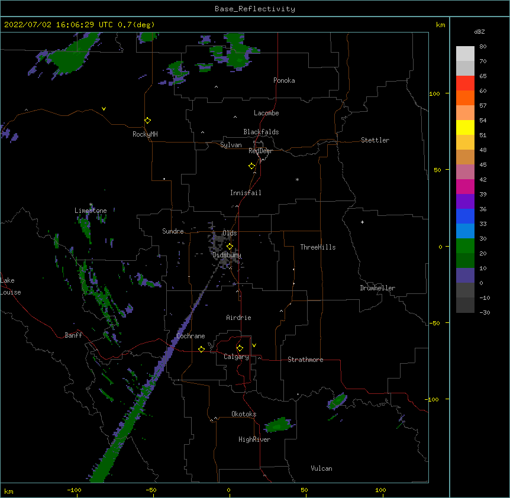The width and height of the screenshot is (510, 498).
Task: Click the Stettler town label
Action: [375, 140]
